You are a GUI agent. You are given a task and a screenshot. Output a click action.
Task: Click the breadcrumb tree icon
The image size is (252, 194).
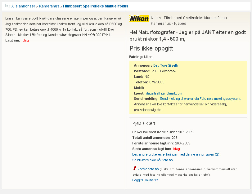tap(7, 6)
